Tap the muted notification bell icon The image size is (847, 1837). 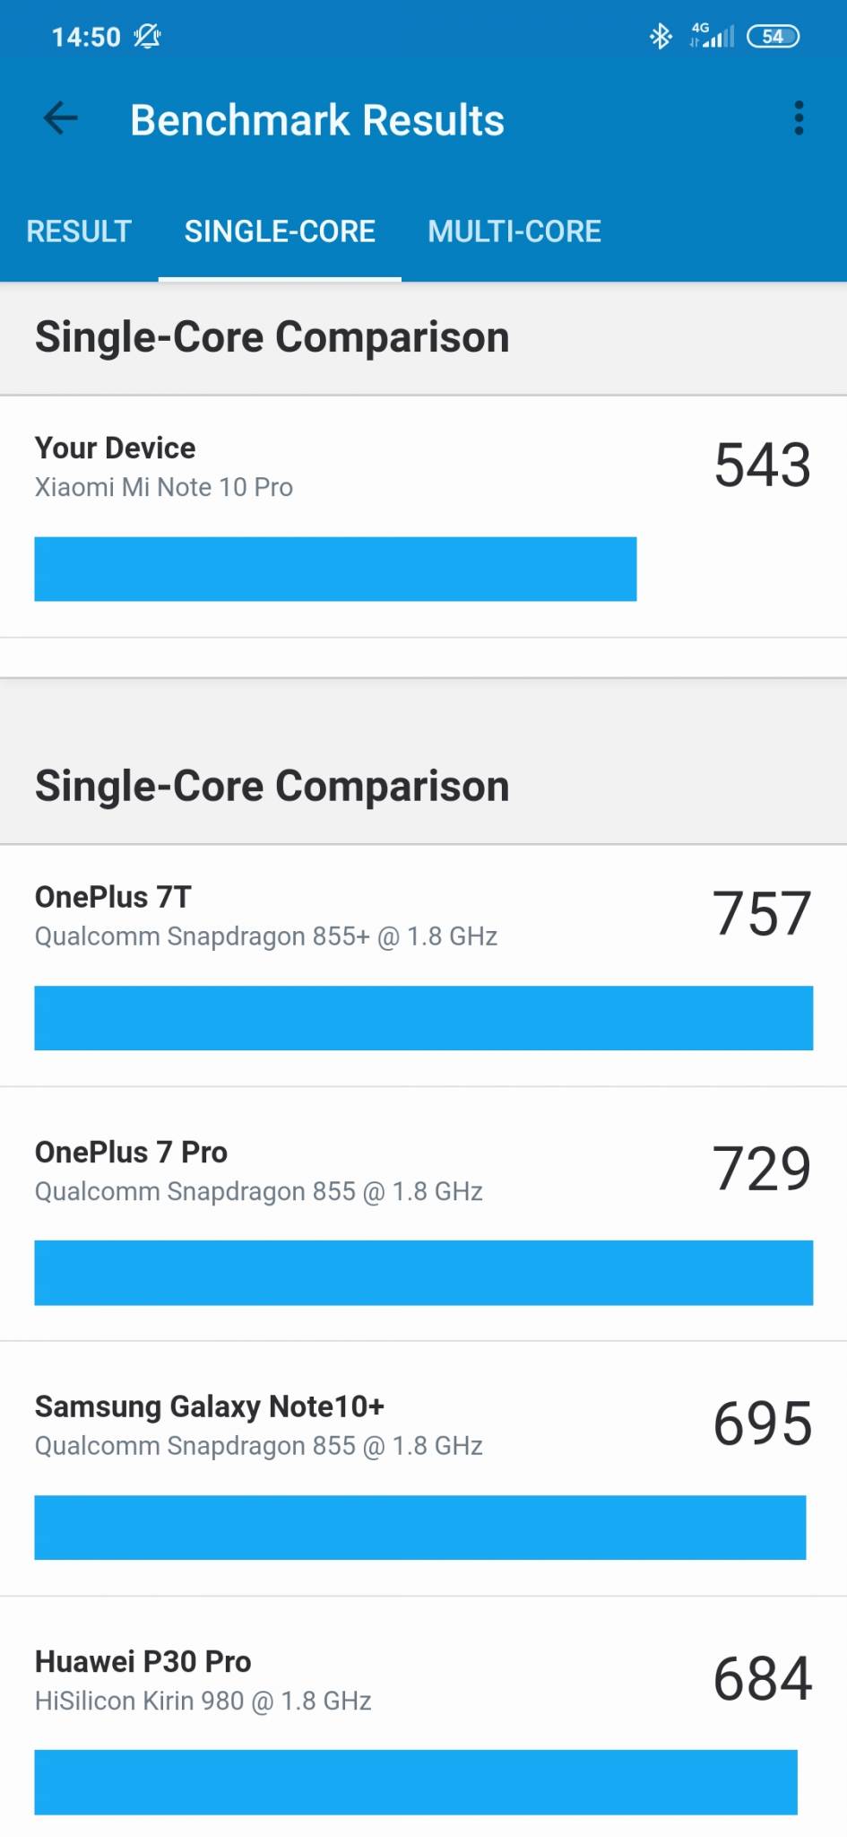(x=147, y=37)
